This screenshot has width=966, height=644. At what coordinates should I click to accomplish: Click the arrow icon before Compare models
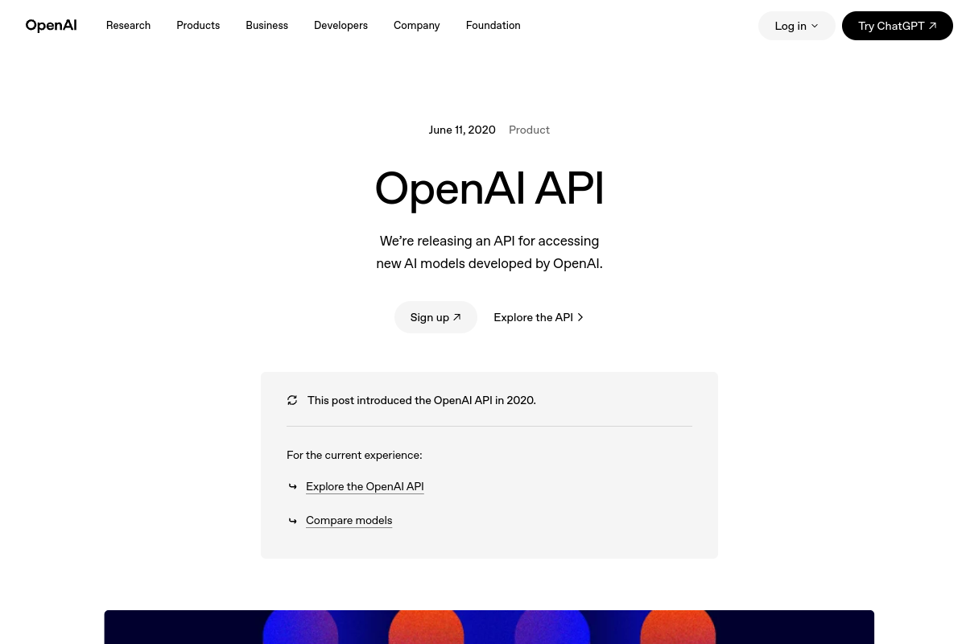tap(293, 521)
